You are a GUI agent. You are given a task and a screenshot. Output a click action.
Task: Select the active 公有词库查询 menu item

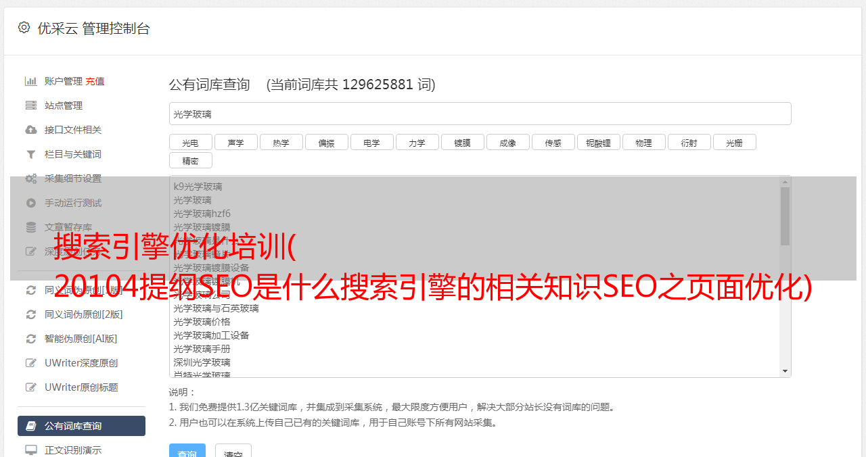[81, 426]
